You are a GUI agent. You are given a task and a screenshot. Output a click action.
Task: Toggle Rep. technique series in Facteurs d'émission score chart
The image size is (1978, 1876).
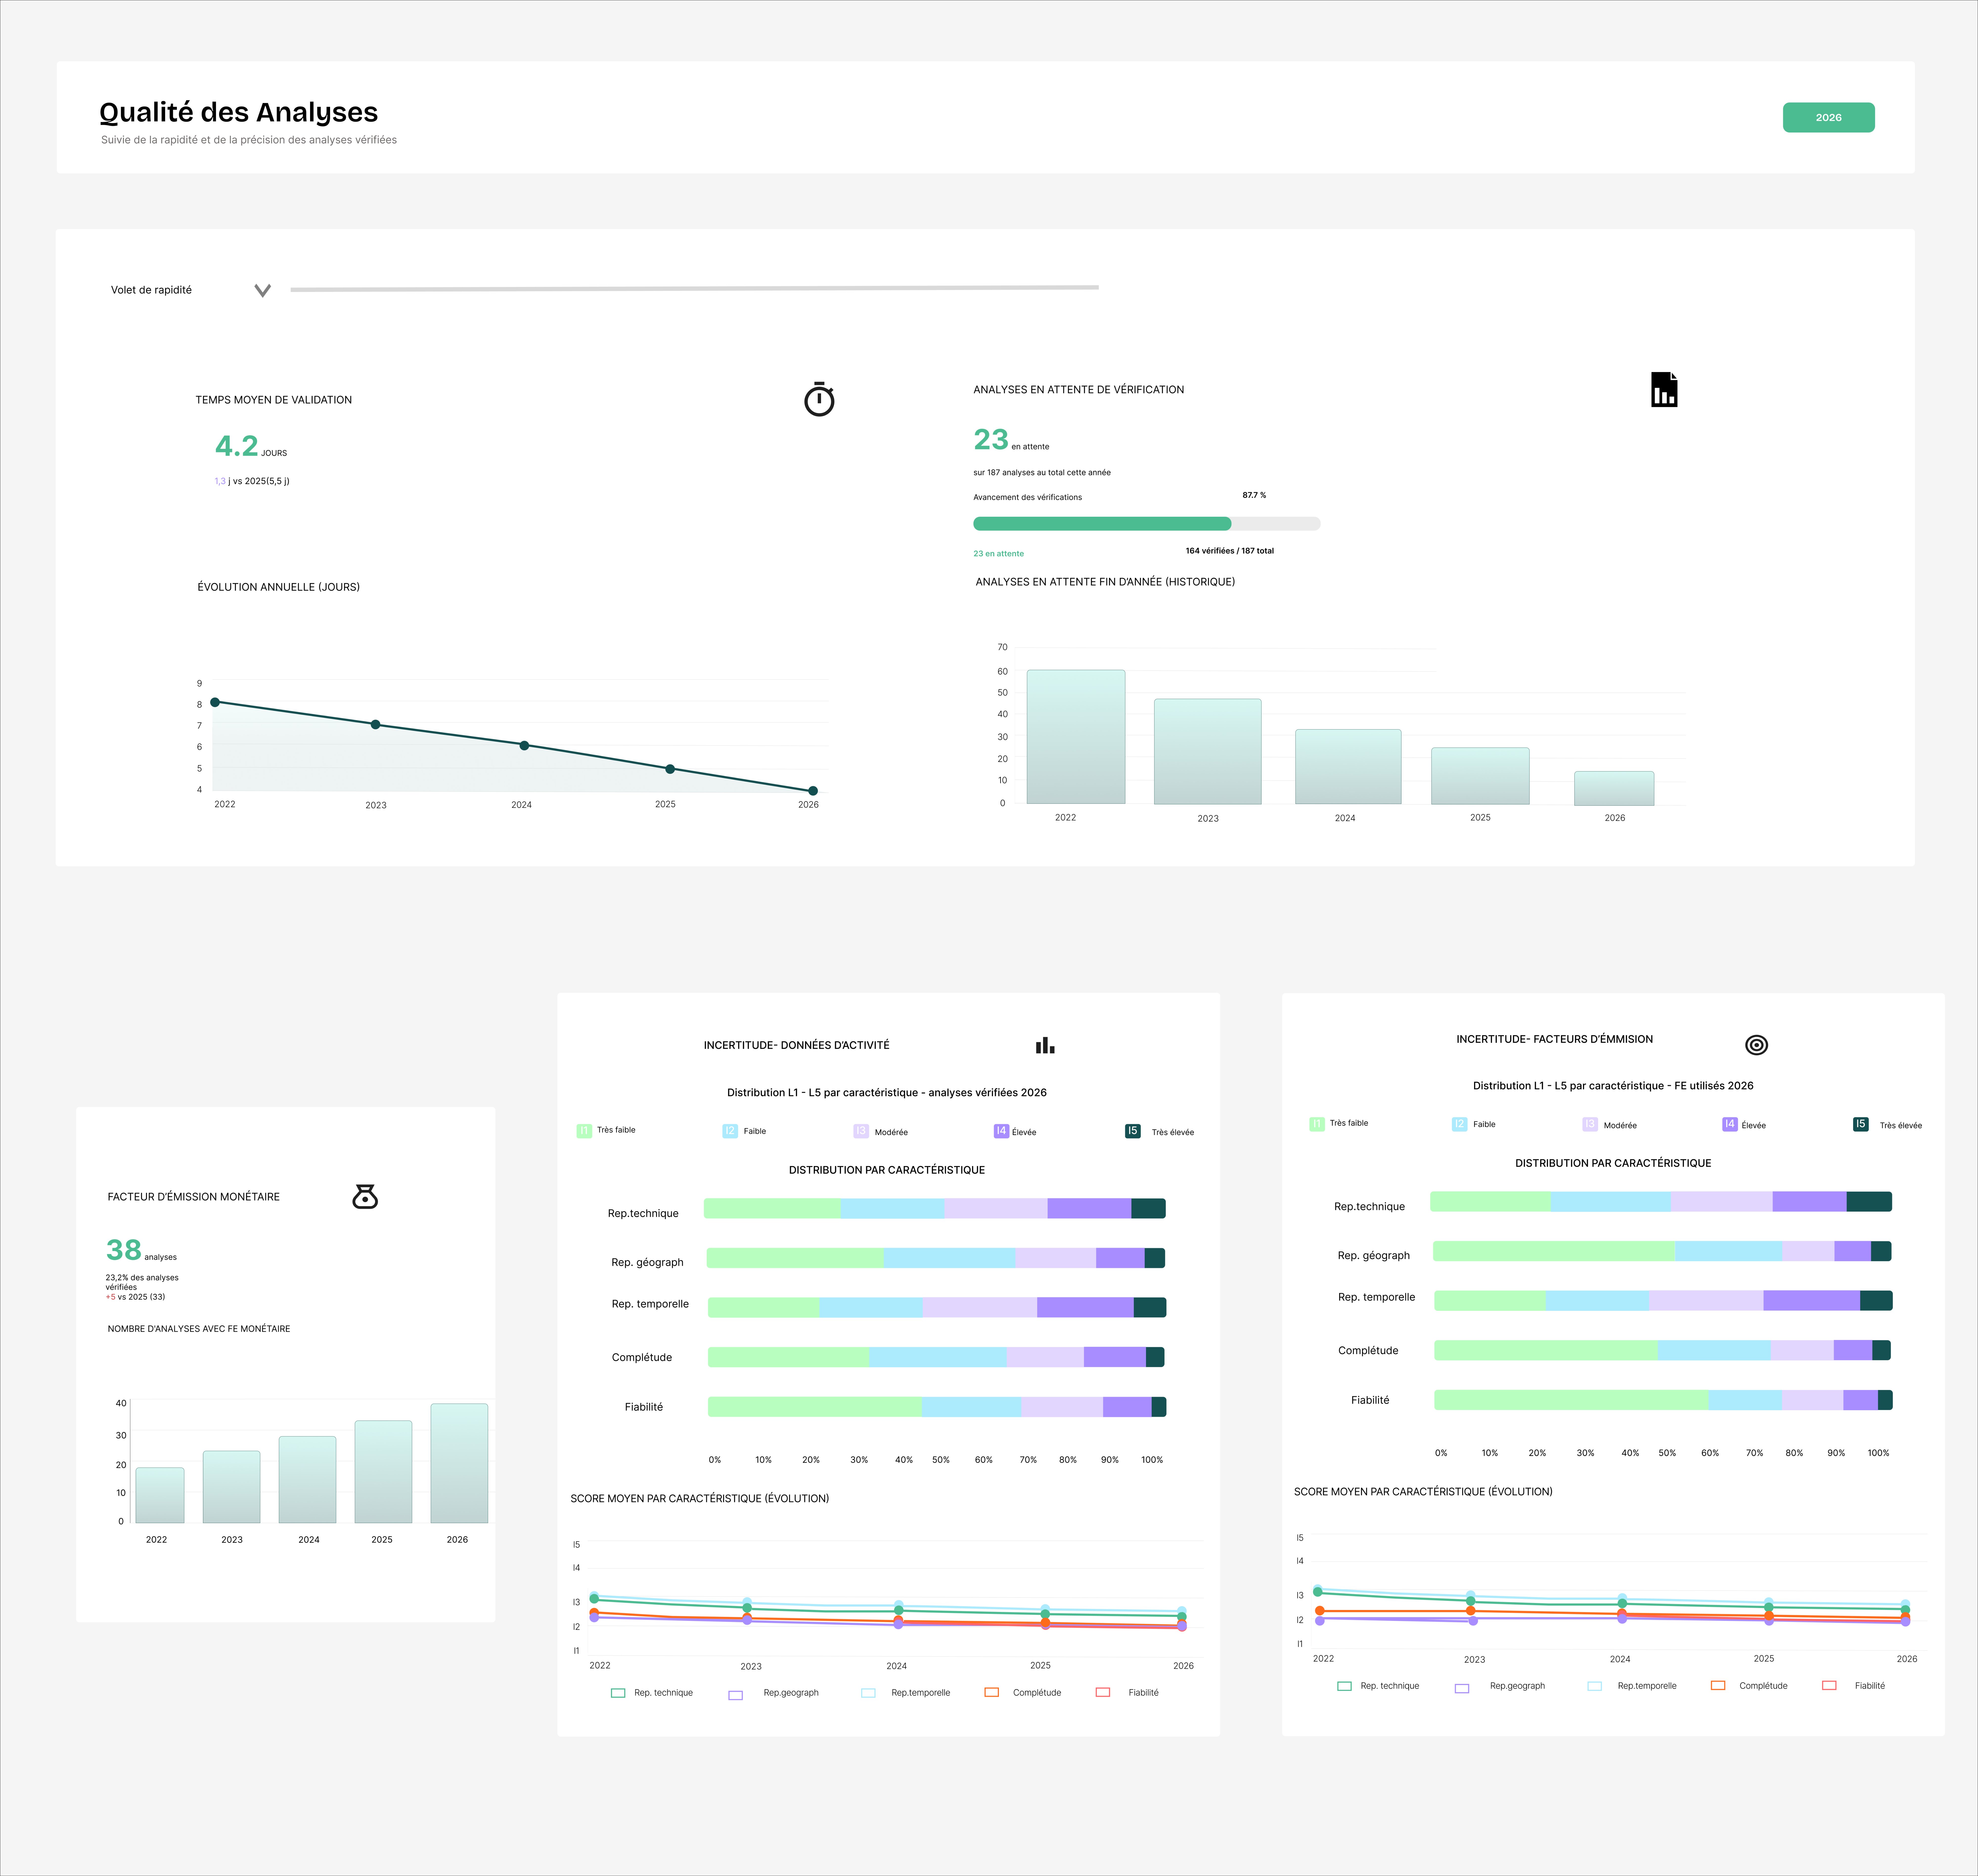coord(1344,1686)
